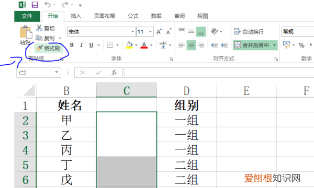The image size is (314, 188).
Task: Switch to the 页面布局 (Page Layout) tab
Action: [x=104, y=16]
